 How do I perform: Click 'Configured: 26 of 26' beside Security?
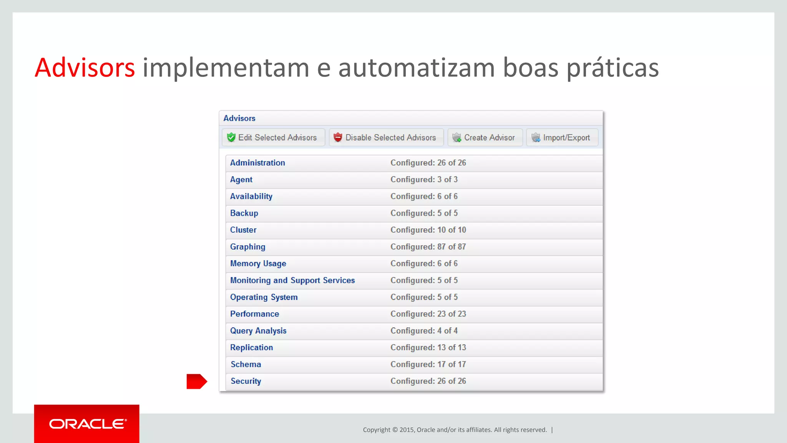(428, 381)
